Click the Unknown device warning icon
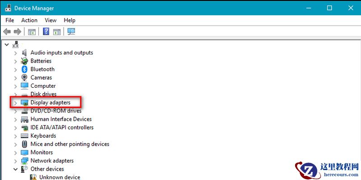The image size is (361, 180). tap(33, 177)
